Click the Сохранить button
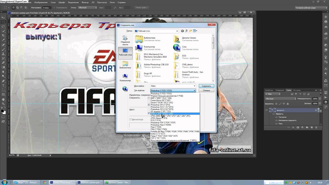The height and width of the screenshot is (185, 329). (x=206, y=86)
